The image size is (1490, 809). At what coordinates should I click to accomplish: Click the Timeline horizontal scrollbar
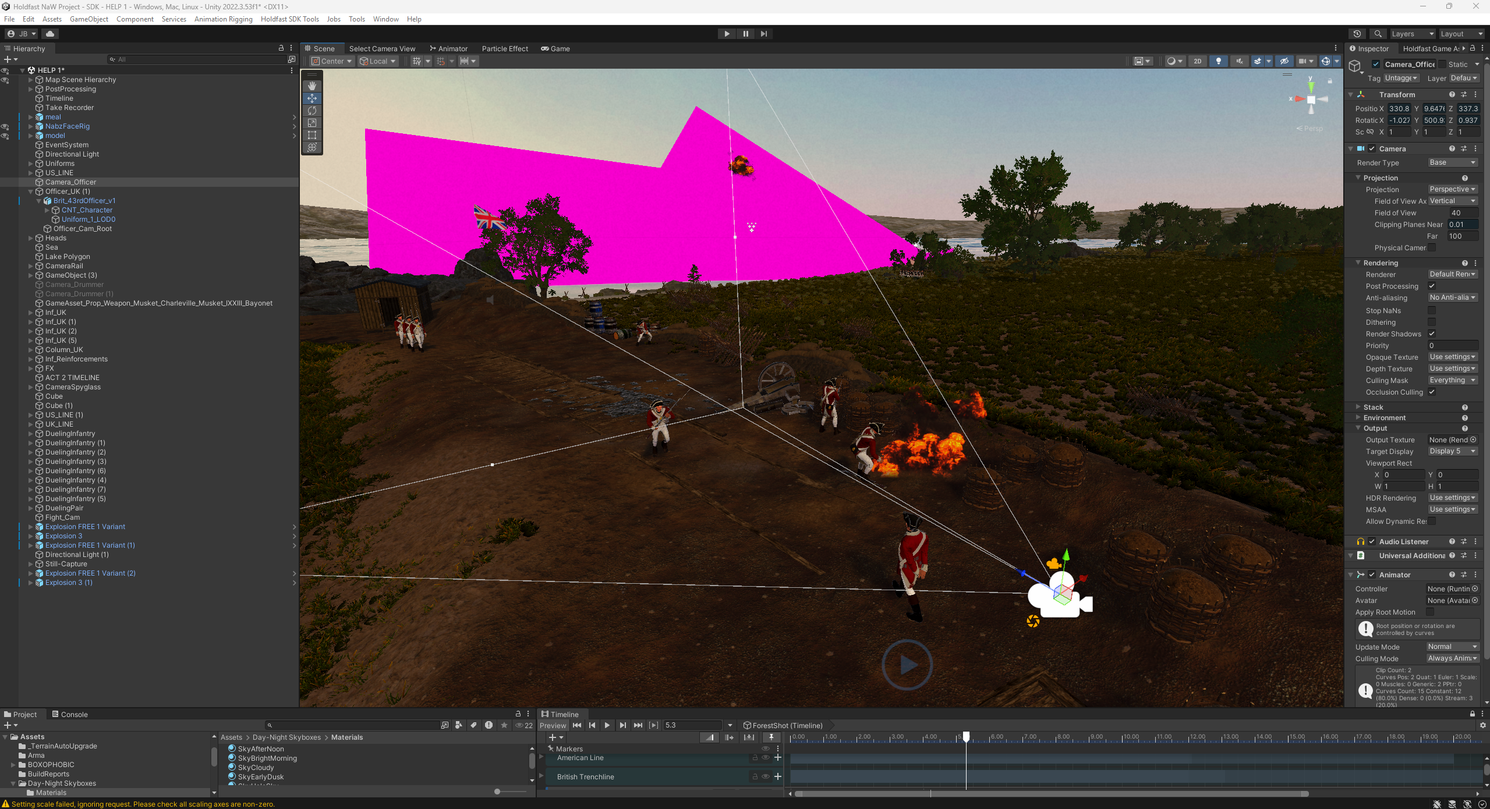[x=1052, y=793]
